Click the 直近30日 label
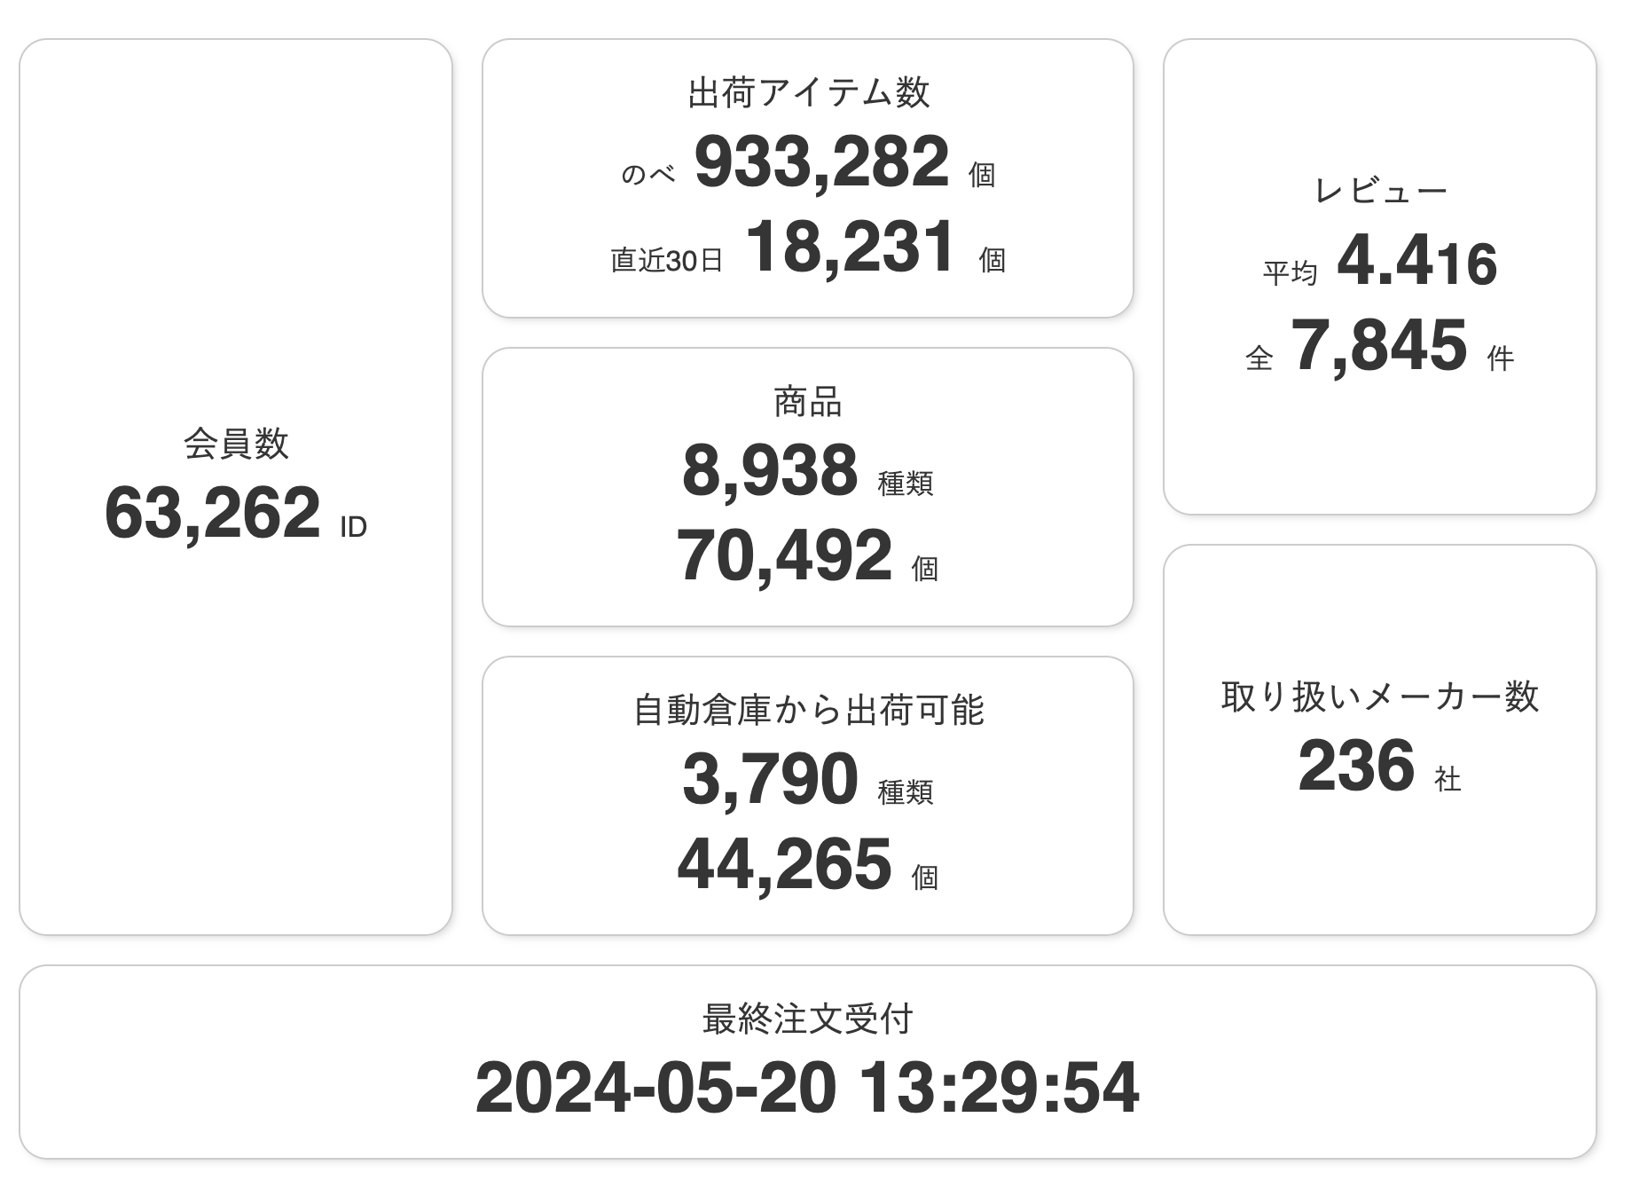The height and width of the screenshot is (1196, 1632). click(x=667, y=261)
